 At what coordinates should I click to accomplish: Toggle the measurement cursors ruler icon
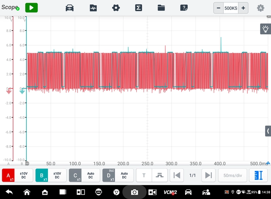tap(259, 175)
